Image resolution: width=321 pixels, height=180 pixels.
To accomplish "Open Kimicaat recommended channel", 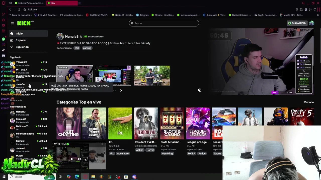I will coord(28,120).
